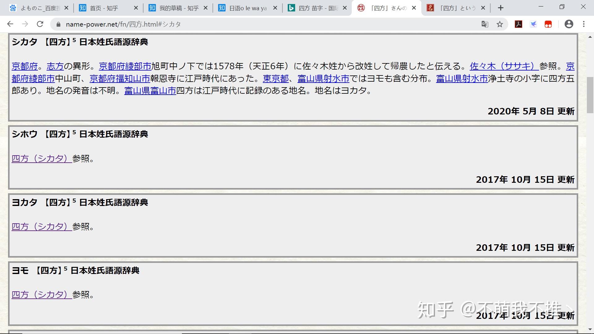Click the ヨカタ【四方】heading
Image resolution: width=594 pixels, height=334 pixels.
tap(80, 202)
